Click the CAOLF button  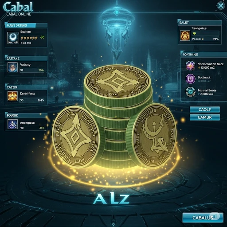pos(205,110)
